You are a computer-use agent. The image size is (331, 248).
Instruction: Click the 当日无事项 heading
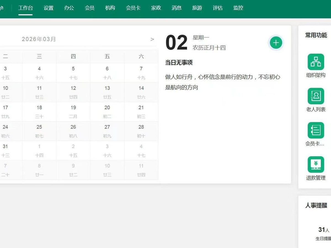[x=179, y=63]
